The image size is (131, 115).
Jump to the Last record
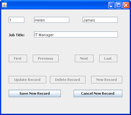pos(108,58)
